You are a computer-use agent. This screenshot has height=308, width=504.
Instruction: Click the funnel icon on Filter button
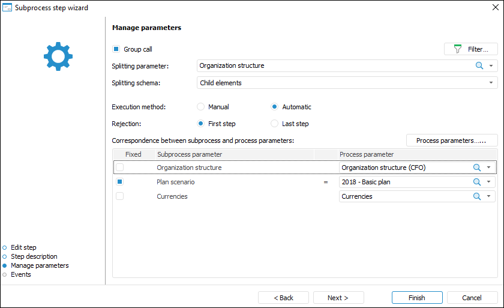pyautogui.click(x=458, y=49)
